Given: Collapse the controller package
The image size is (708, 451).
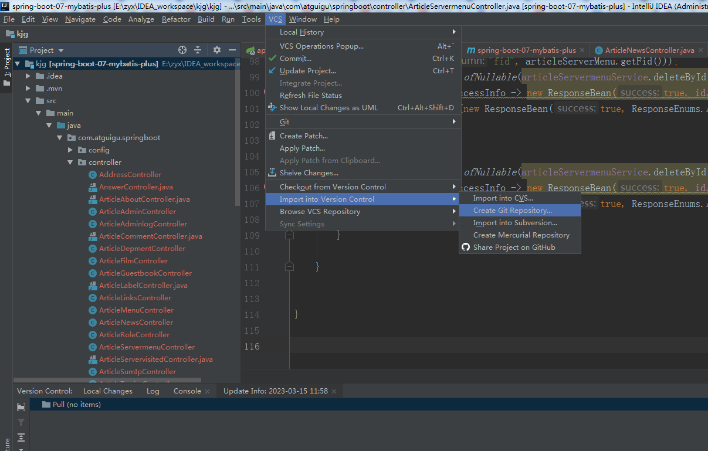Looking at the screenshot, I should click(x=70, y=162).
